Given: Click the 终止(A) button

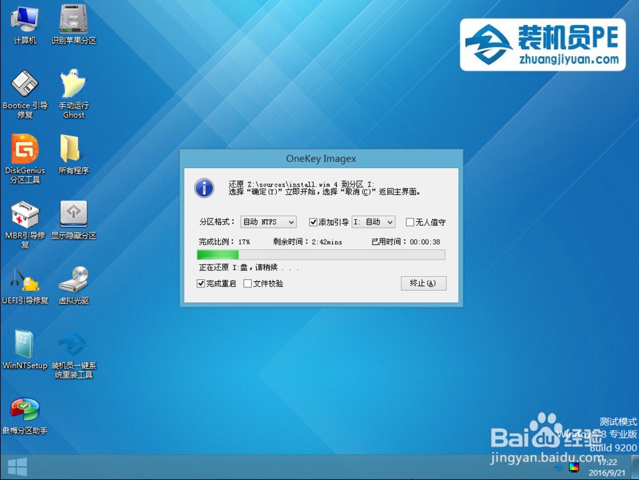Looking at the screenshot, I should (x=424, y=283).
